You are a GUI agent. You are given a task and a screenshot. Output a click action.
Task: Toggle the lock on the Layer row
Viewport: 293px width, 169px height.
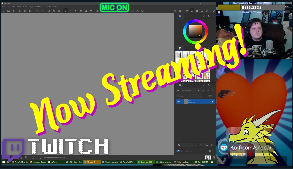pos(213,101)
